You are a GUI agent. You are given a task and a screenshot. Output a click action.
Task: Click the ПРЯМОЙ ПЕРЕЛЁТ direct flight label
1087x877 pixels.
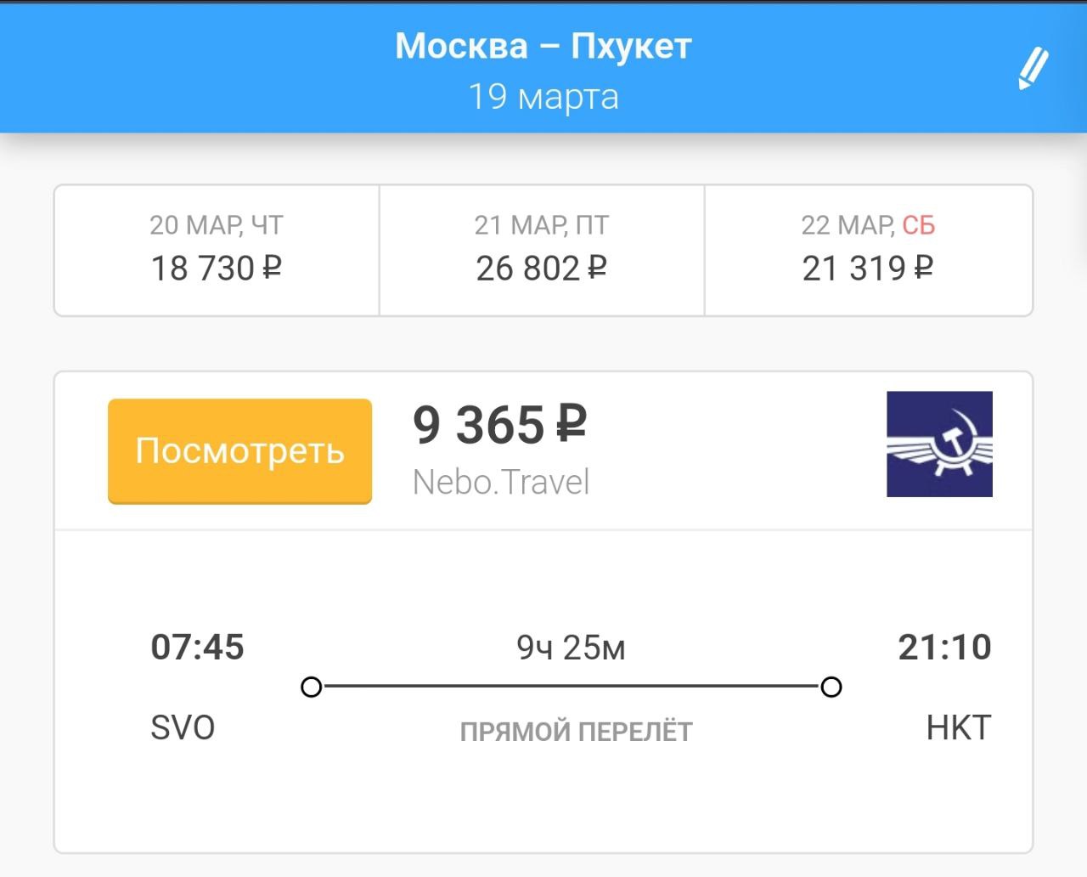pos(576,732)
